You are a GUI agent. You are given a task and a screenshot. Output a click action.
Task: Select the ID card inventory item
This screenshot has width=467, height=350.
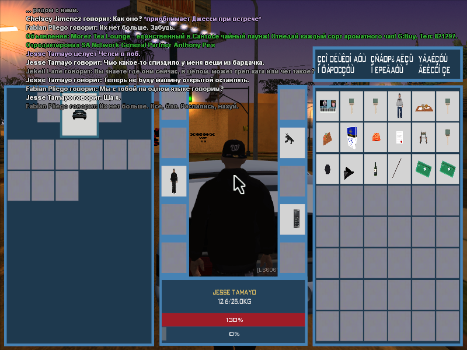[327, 106]
